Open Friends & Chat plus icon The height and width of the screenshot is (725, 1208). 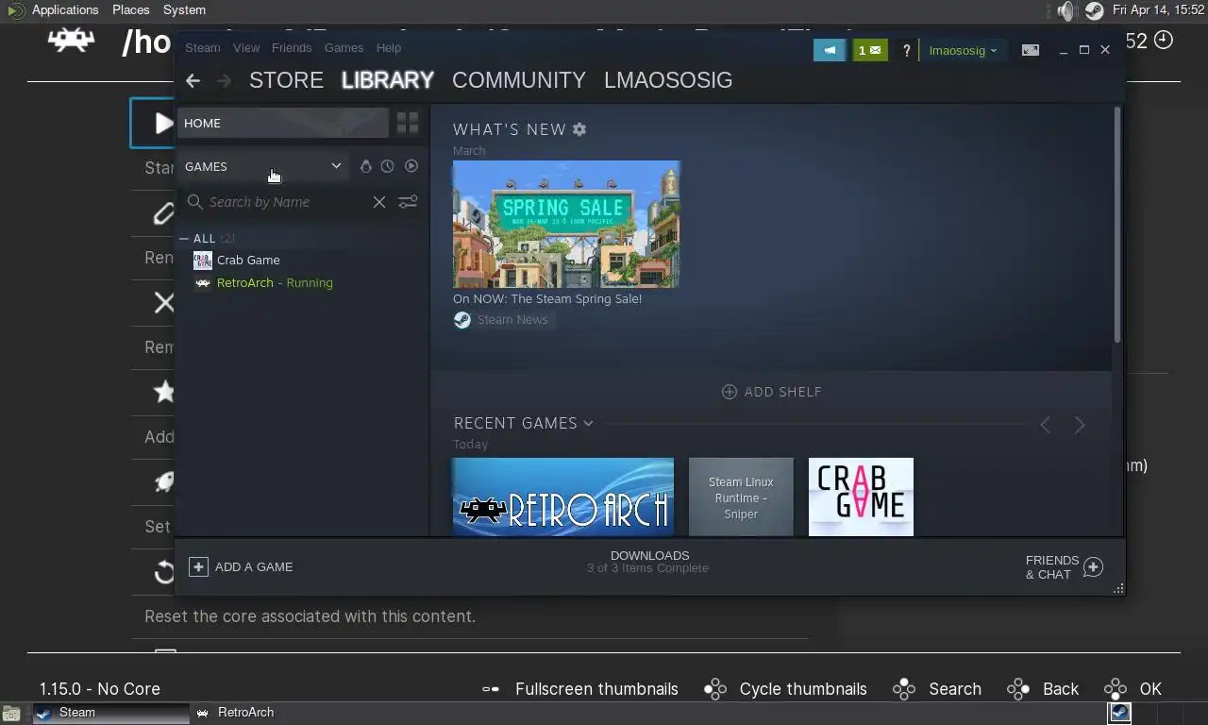coord(1093,567)
